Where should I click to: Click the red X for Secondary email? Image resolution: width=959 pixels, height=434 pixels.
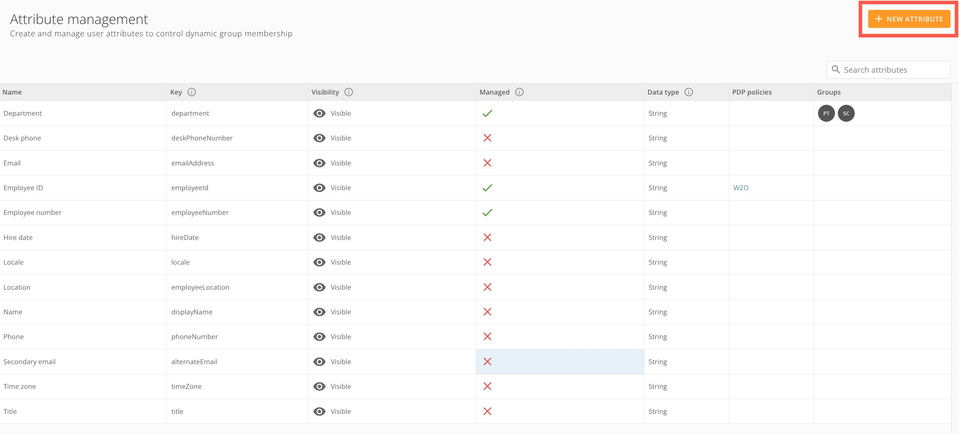pyautogui.click(x=487, y=361)
